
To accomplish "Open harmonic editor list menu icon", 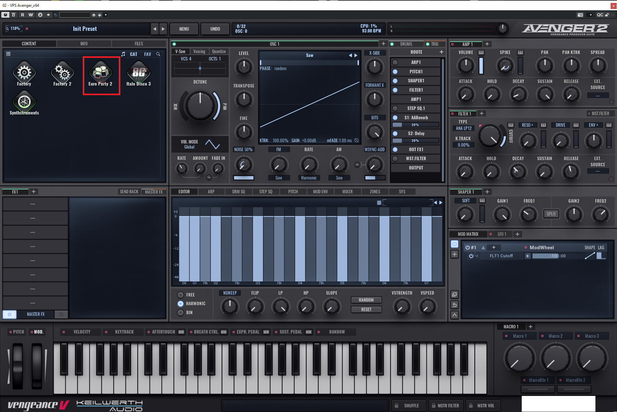I will [x=379, y=203].
